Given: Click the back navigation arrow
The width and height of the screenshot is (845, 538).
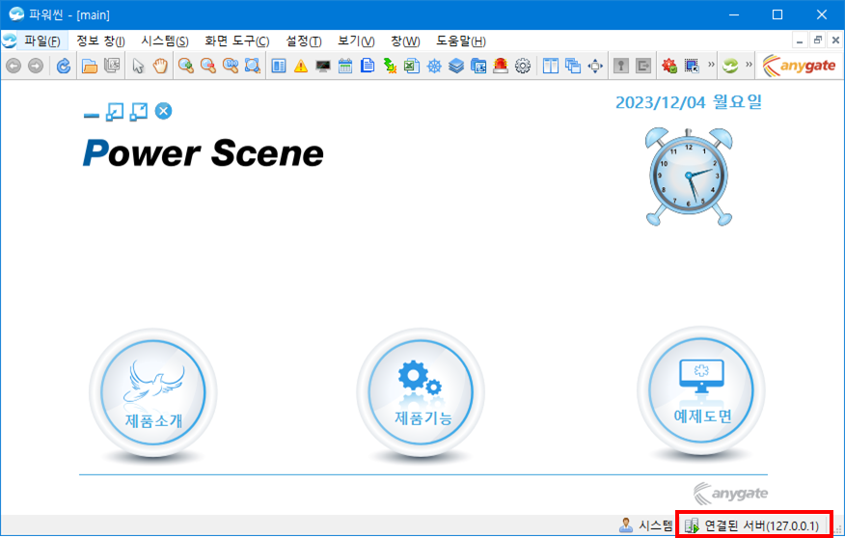Looking at the screenshot, I should [14, 66].
